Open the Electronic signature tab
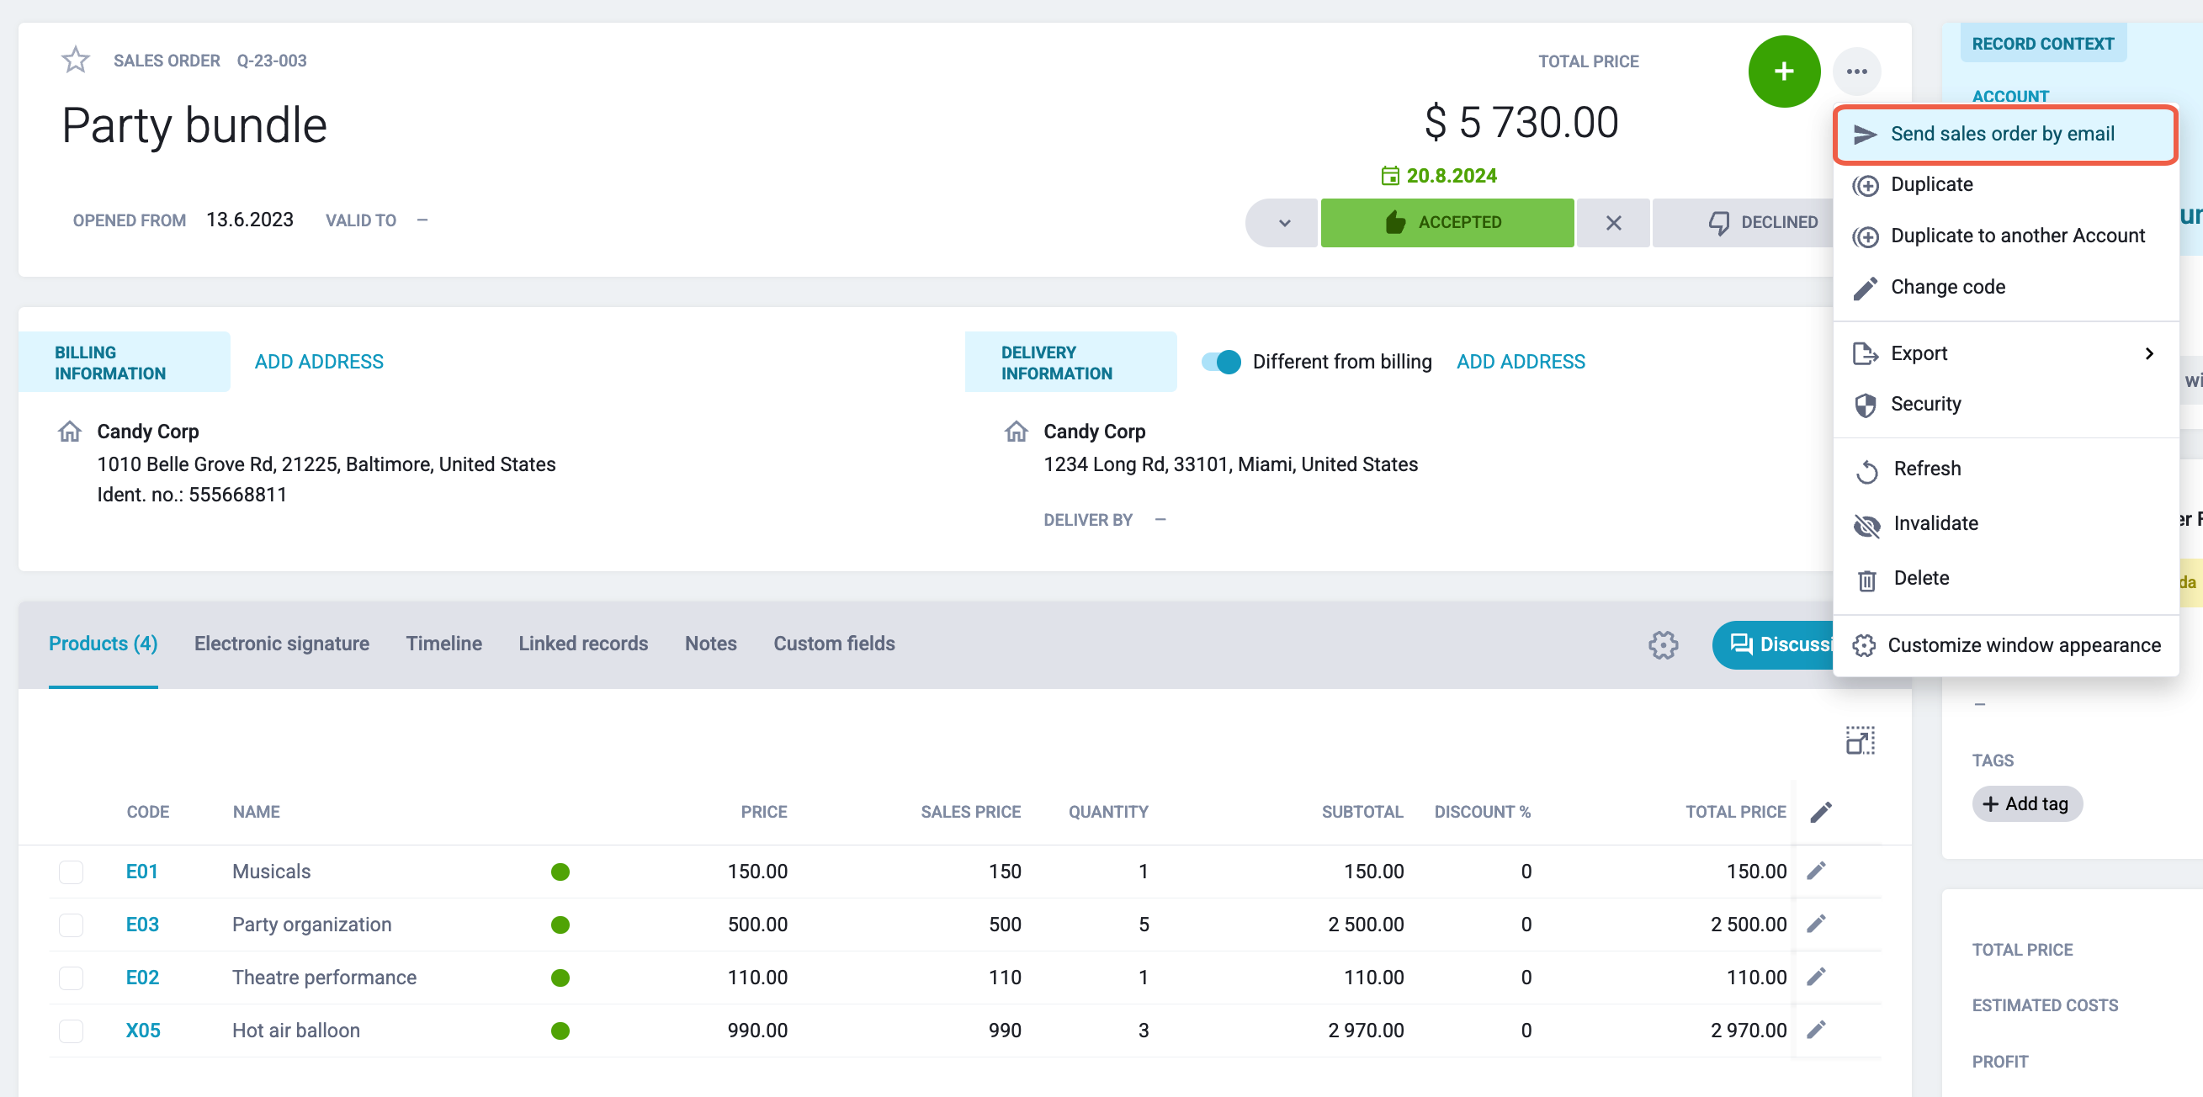The height and width of the screenshot is (1097, 2203). pos(281,643)
